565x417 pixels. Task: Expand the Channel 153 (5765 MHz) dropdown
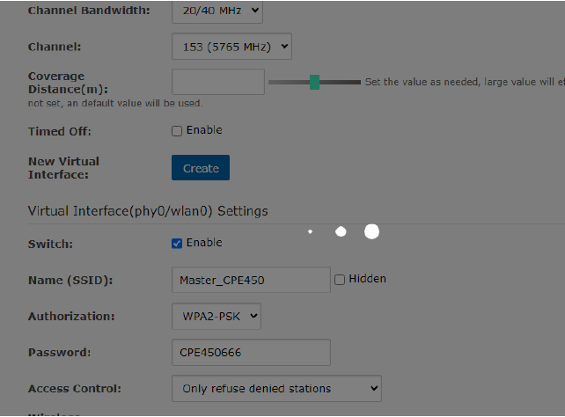[231, 47]
